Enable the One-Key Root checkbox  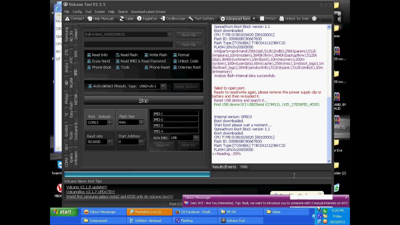coord(175,67)
